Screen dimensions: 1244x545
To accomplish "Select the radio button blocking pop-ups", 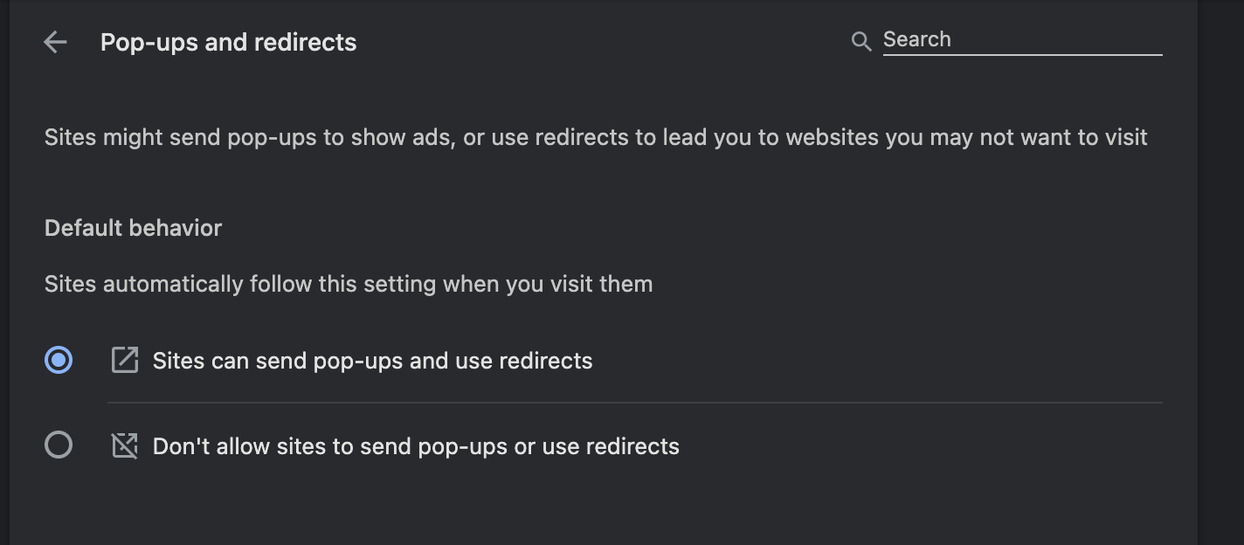I will click(x=59, y=445).
